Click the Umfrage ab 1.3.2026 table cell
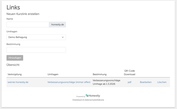This screenshot has height=109, width=177. tap(104, 84)
